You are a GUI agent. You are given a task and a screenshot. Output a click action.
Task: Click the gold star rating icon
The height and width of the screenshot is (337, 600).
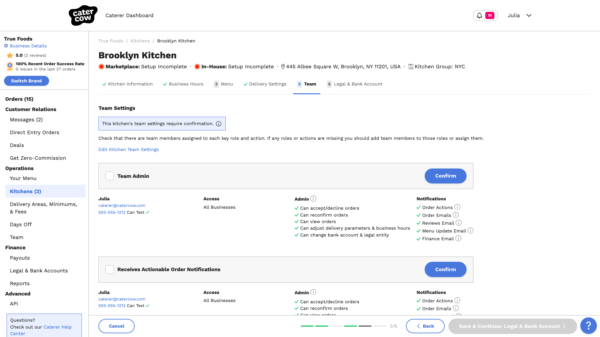point(10,55)
